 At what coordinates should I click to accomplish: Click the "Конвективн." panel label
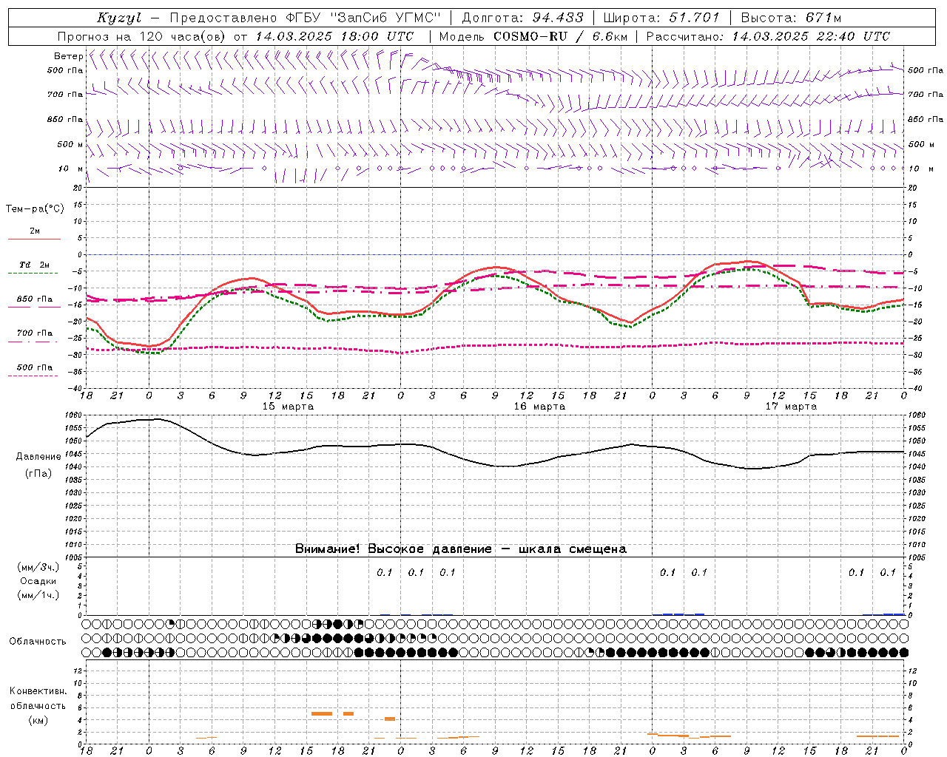tap(38, 691)
